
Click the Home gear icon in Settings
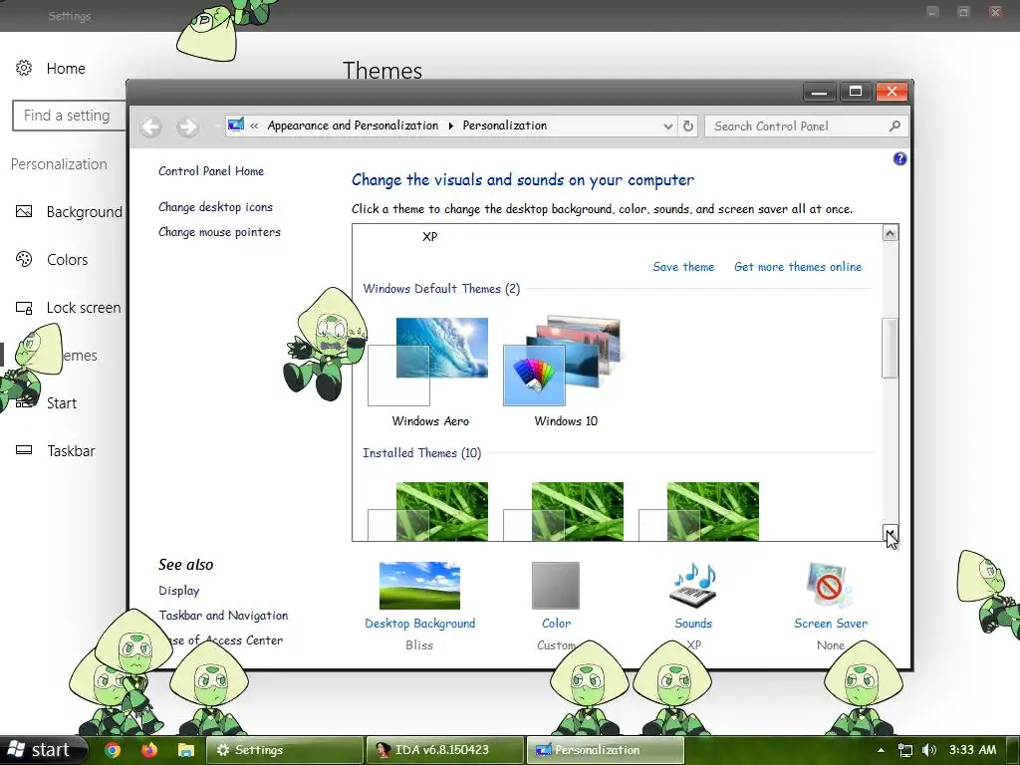24,68
